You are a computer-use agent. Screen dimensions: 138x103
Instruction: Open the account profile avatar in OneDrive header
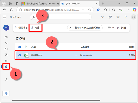[x=134, y=17]
